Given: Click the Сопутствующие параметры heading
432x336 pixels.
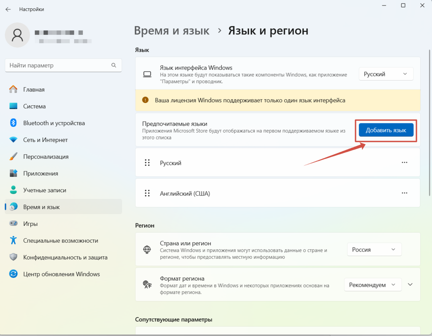Looking at the screenshot, I should coord(173,320).
